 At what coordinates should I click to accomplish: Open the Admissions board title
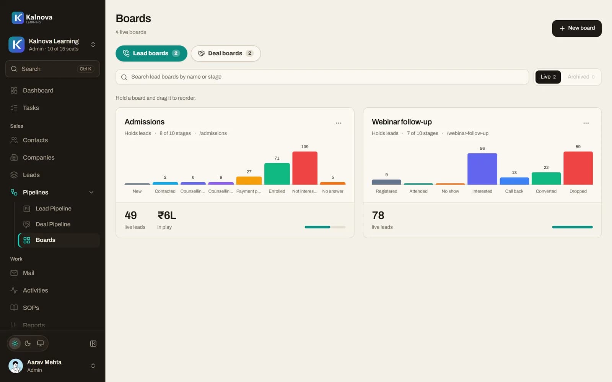point(145,122)
